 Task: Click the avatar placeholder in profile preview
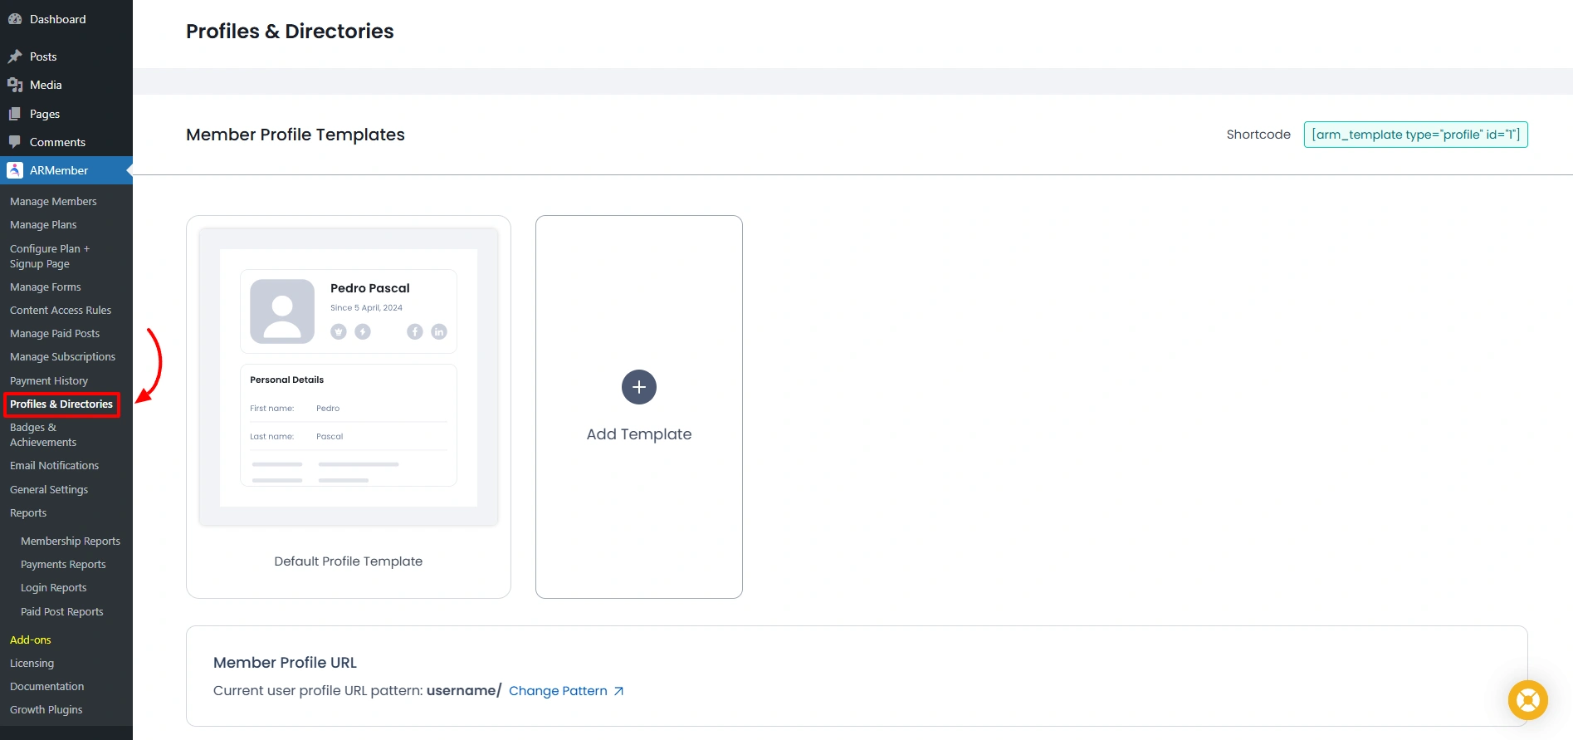click(x=282, y=311)
